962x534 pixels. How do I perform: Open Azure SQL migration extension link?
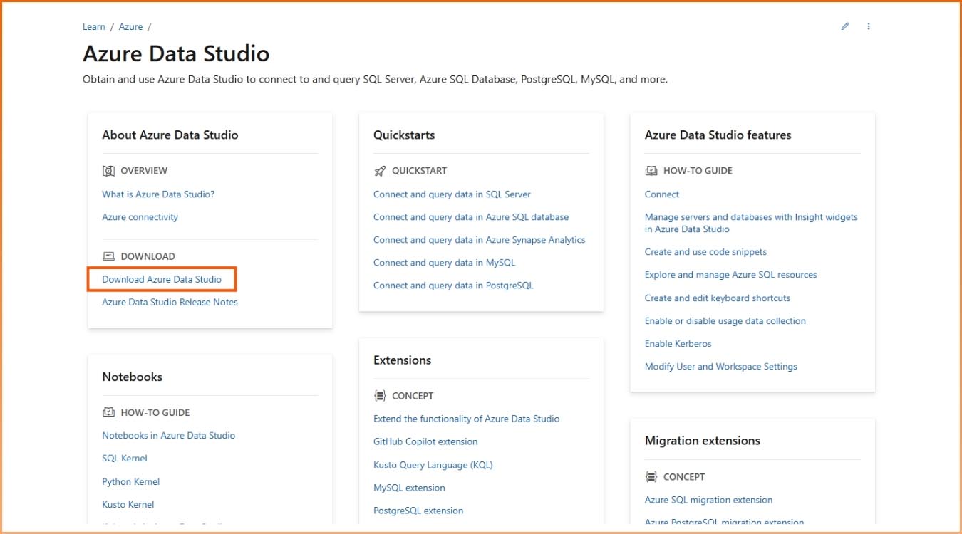click(709, 500)
